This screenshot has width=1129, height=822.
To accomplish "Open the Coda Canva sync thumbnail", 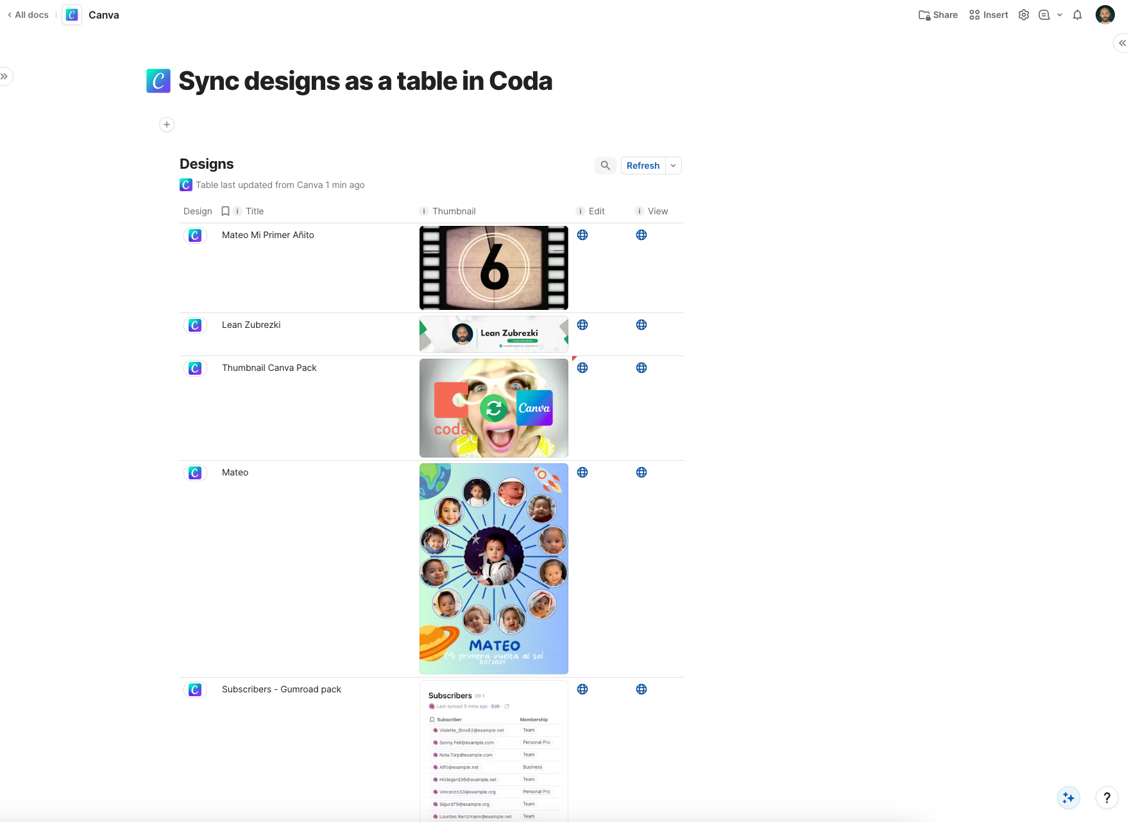I will (494, 408).
